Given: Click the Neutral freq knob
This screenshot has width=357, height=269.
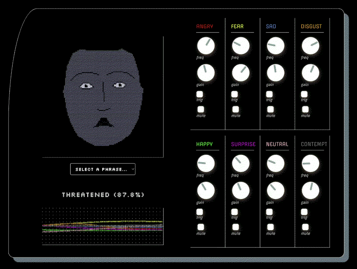Looking at the screenshot, I should coord(275,163).
